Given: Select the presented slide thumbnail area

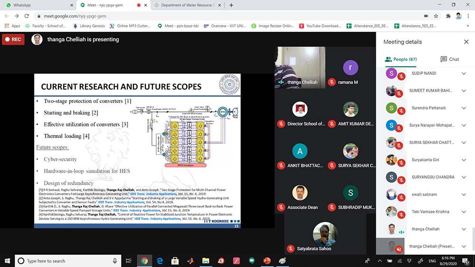Looking at the screenshot, I should coord(137,151).
